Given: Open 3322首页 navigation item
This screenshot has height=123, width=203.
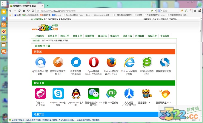Looking at the screenshot, I should pos(40,36).
